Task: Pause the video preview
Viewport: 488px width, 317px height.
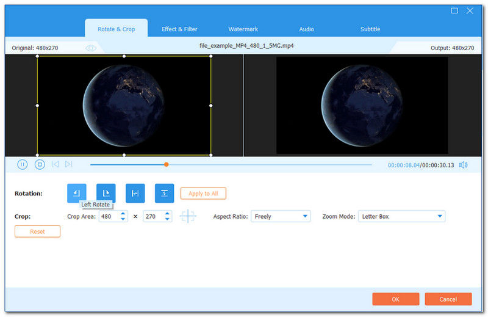Action: coord(23,164)
